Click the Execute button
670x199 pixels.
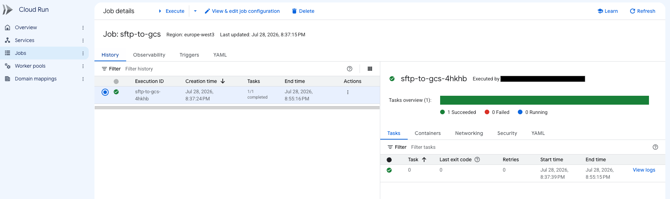(171, 11)
